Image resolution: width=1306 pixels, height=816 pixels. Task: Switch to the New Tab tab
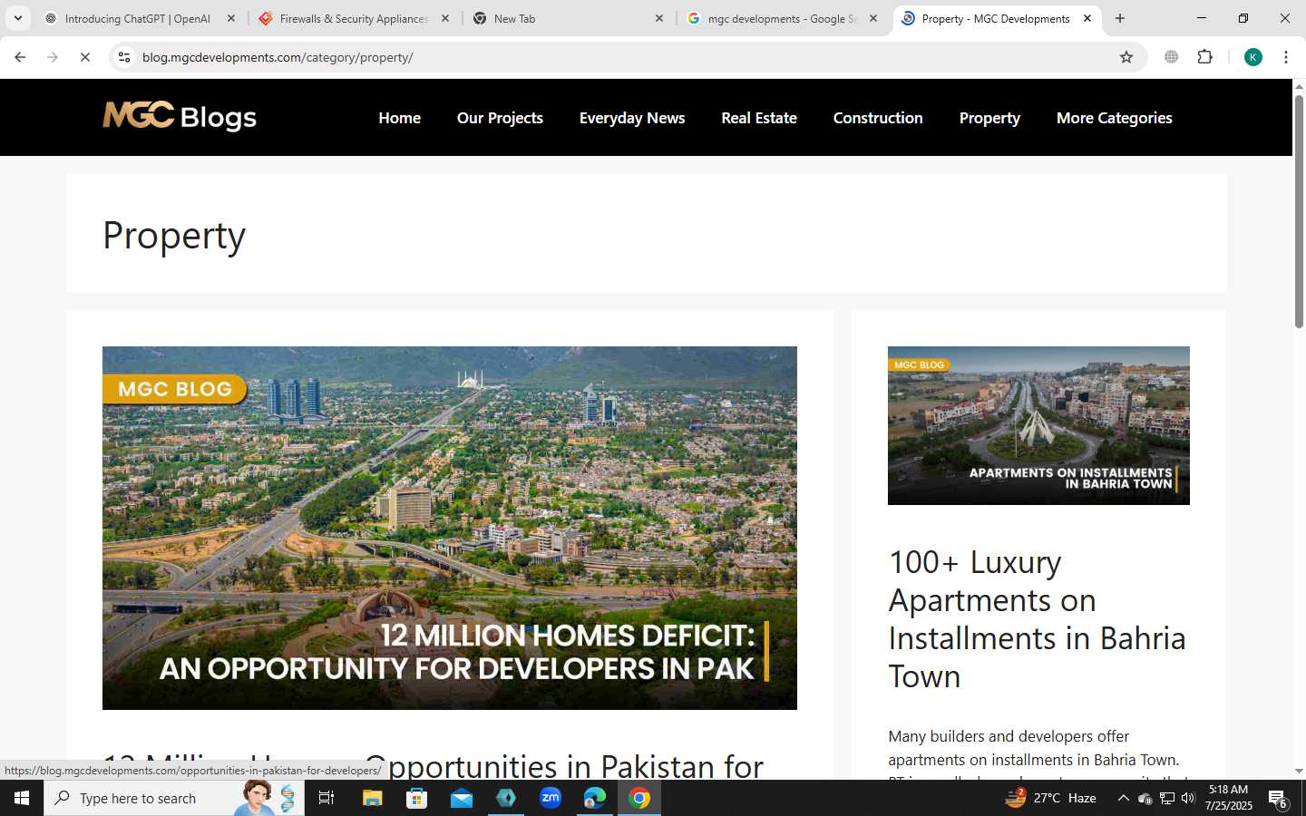567,18
